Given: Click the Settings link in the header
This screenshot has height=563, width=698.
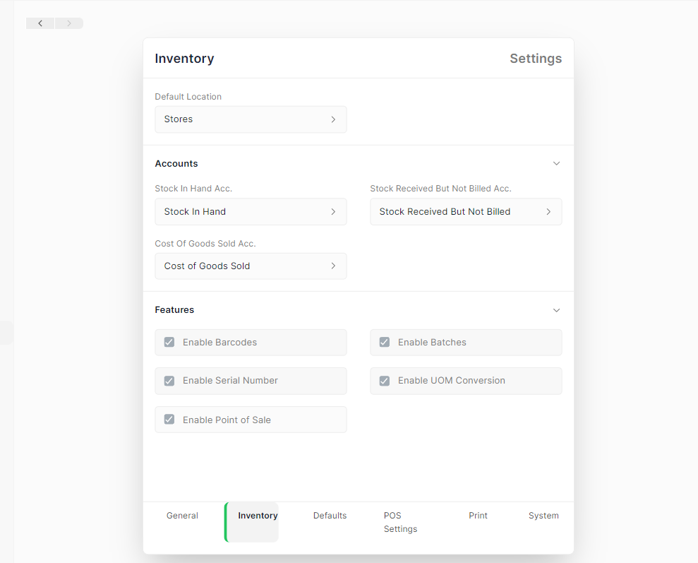Looking at the screenshot, I should tap(536, 59).
